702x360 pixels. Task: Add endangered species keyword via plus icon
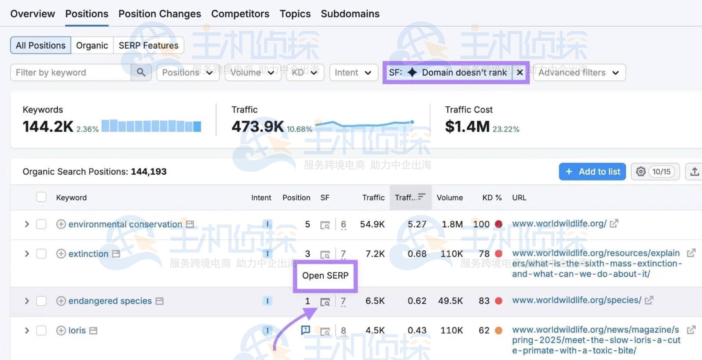point(61,301)
